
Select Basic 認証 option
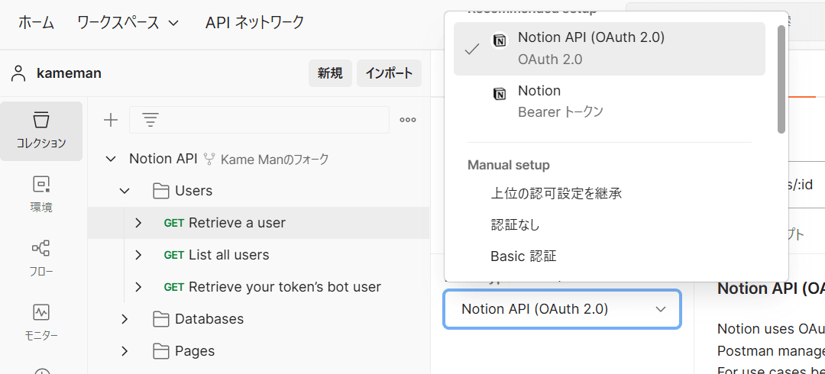523,256
